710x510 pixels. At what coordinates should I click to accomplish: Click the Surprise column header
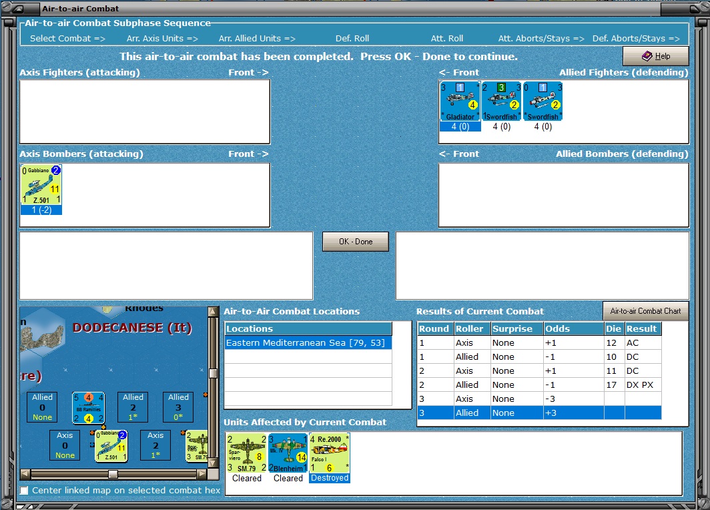pyautogui.click(x=517, y=329)
